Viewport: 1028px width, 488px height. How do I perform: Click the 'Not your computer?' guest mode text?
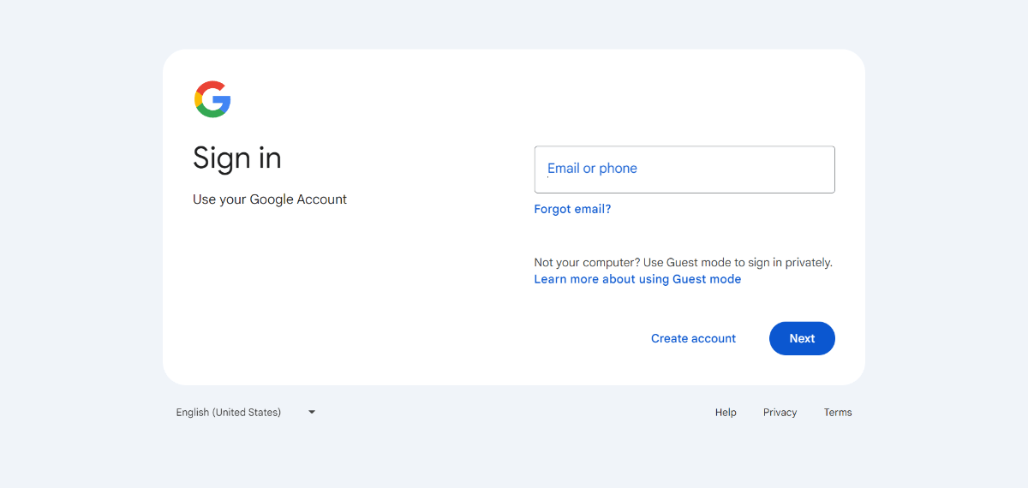[683, 263]
